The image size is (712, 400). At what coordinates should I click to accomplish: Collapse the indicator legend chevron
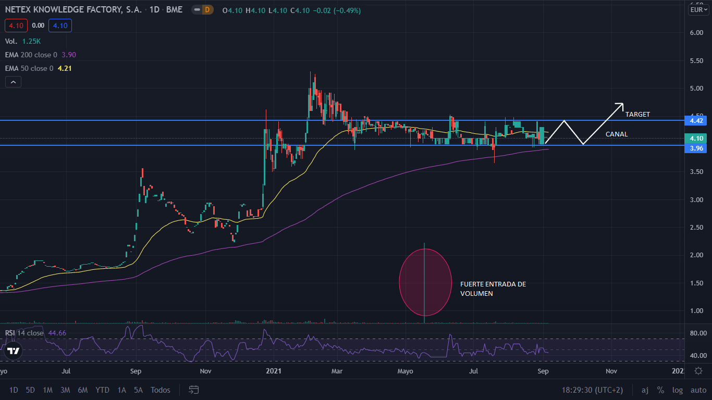point(13,82)
